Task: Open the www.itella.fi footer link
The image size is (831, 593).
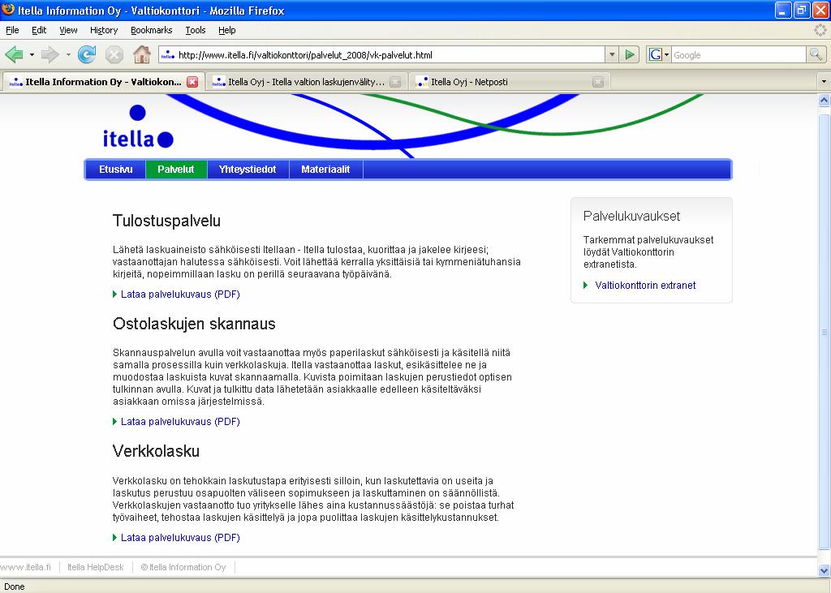Action: click(25, 567)
